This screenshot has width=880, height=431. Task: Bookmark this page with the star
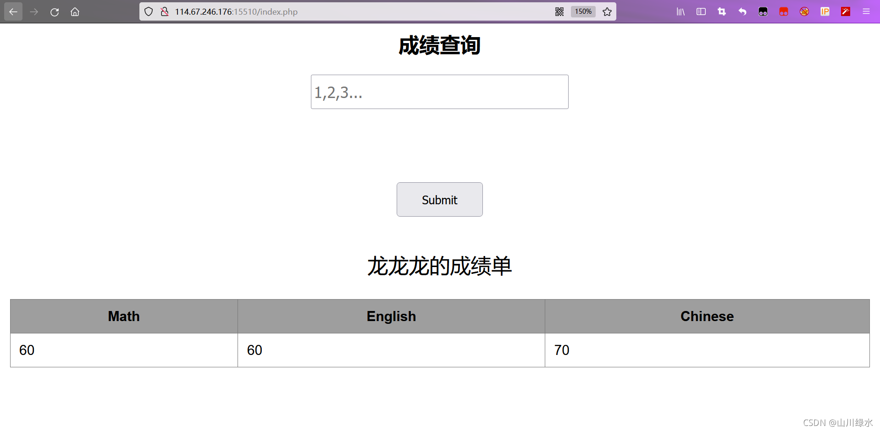click(x=607, y=12)
